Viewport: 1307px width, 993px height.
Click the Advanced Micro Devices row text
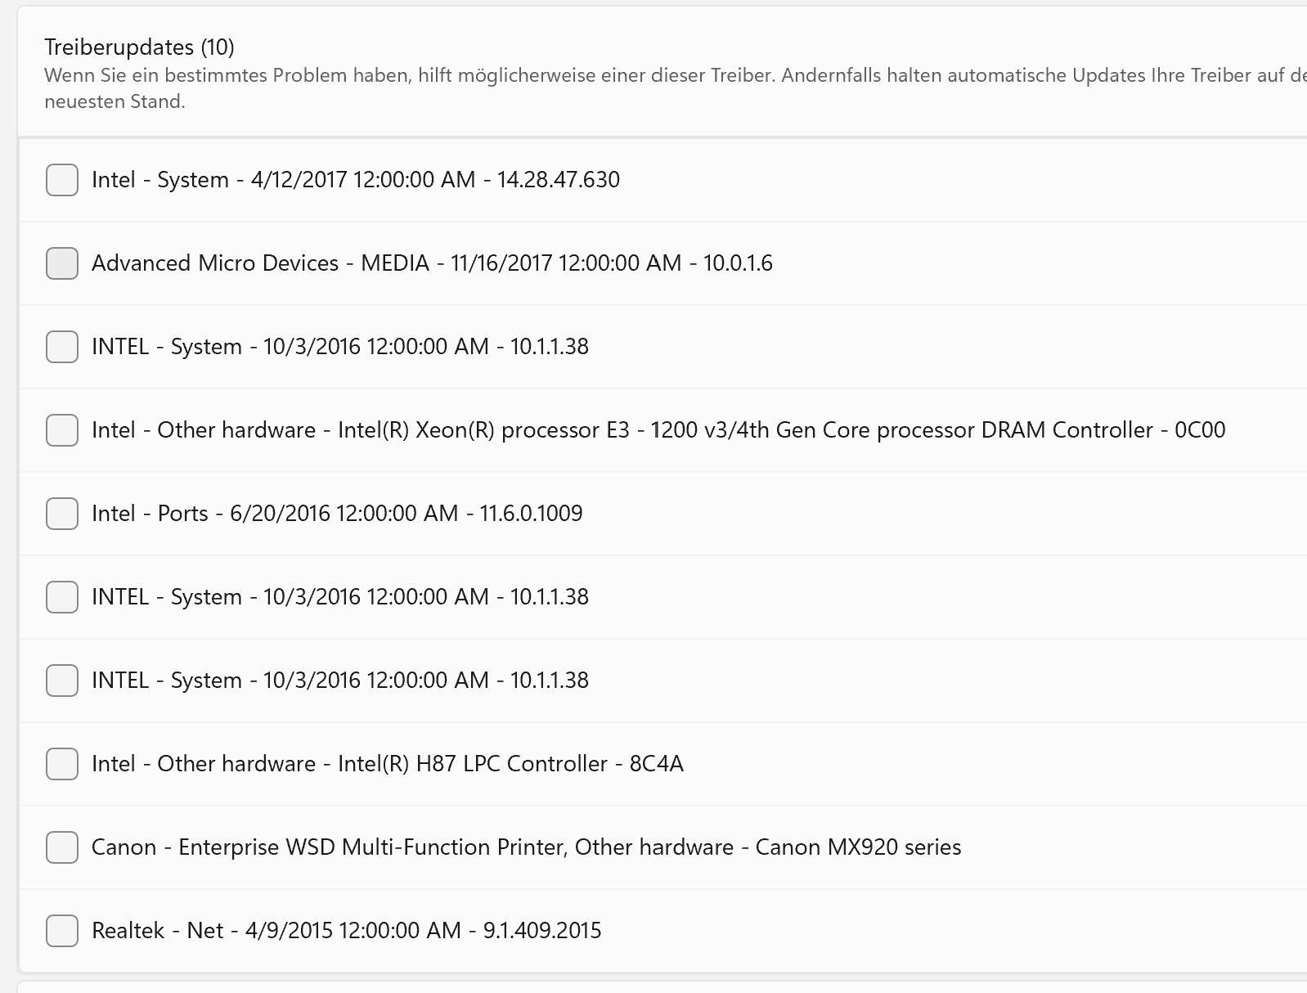click(x=433, y=263)
